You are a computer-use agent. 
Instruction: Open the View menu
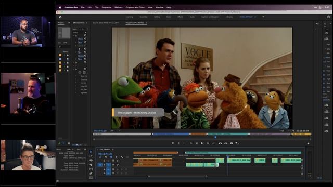click(150, 7)
